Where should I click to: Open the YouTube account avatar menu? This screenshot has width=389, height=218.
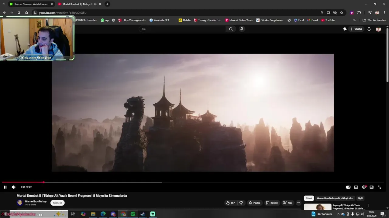coord(378,29)
